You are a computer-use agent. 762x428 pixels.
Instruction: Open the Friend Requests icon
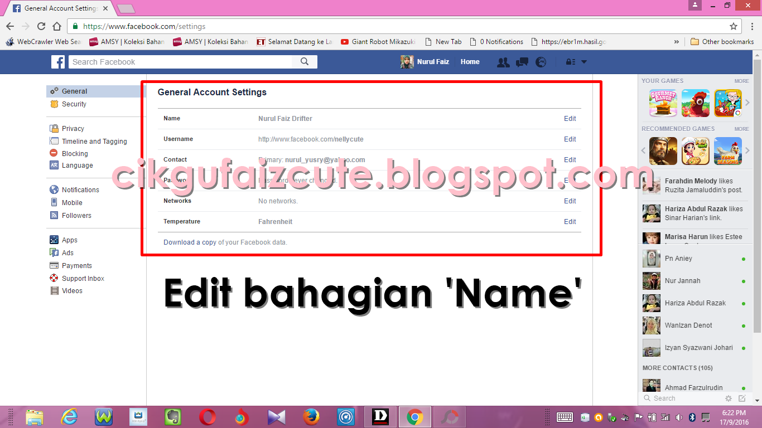(x=503, y=62)
